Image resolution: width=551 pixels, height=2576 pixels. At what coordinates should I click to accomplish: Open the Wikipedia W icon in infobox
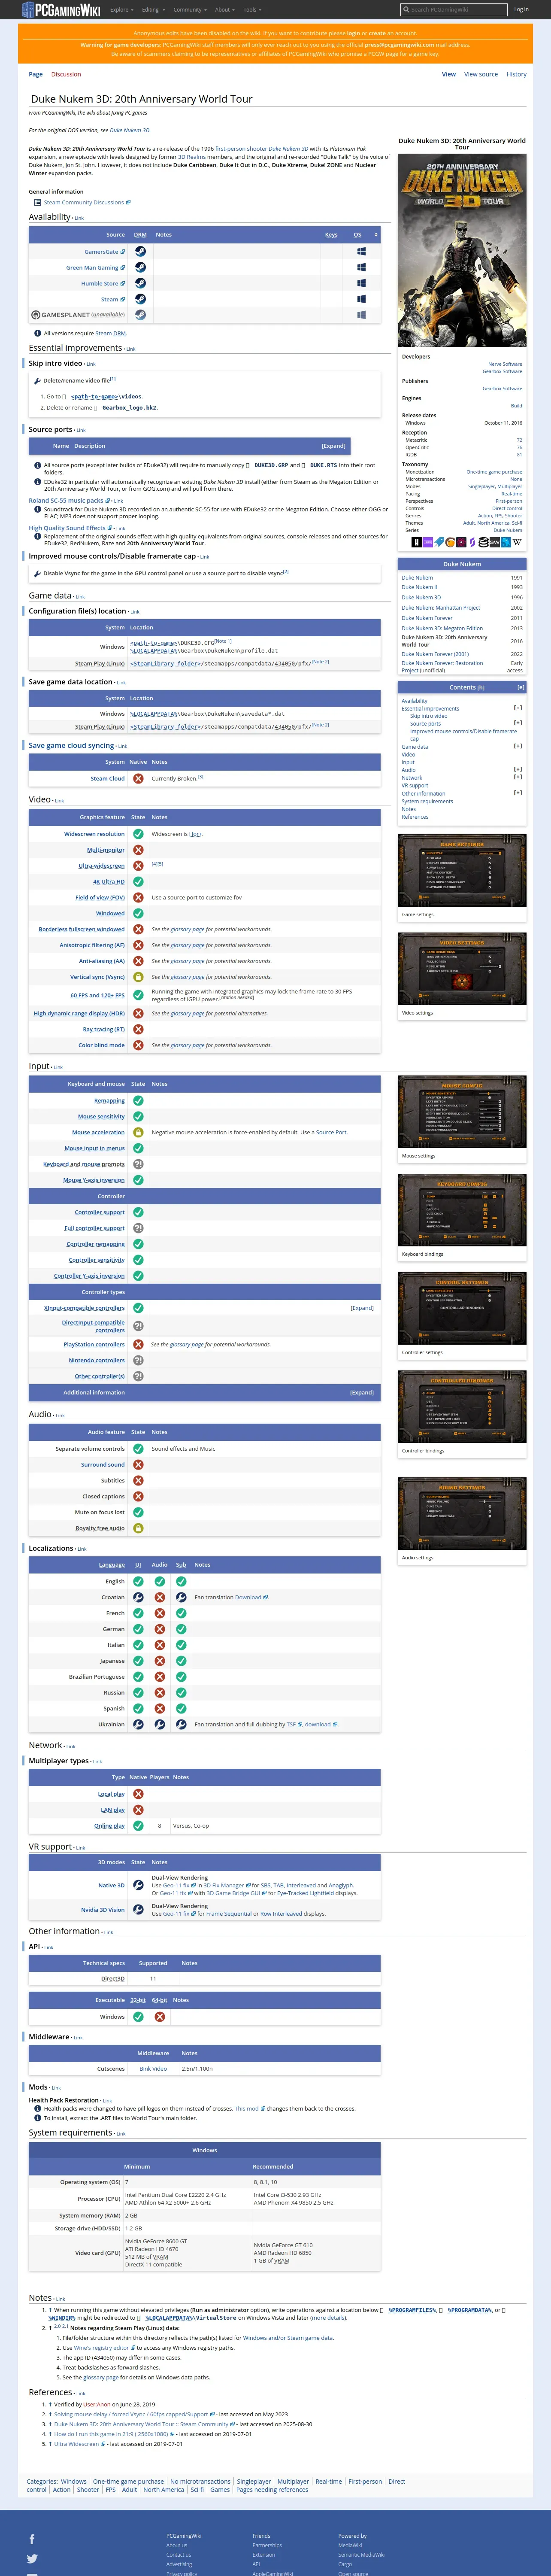tap(517, 542)
